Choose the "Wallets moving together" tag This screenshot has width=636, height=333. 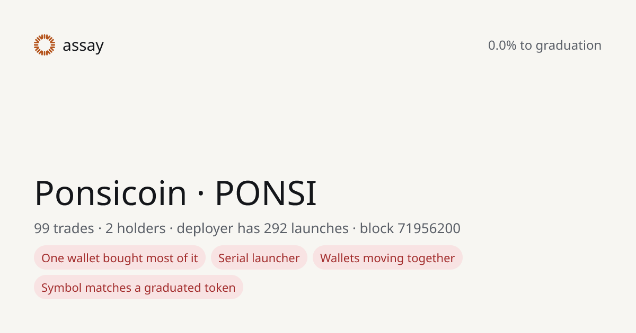click(x=387, y=258)
